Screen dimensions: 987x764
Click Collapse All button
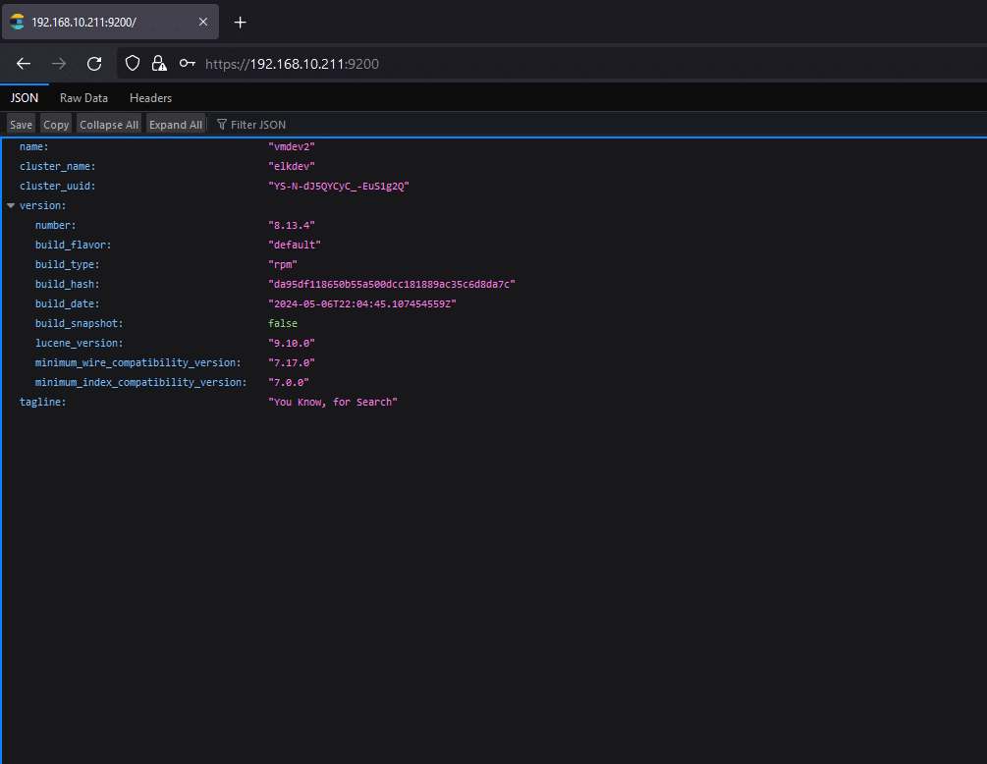point(109,125)
